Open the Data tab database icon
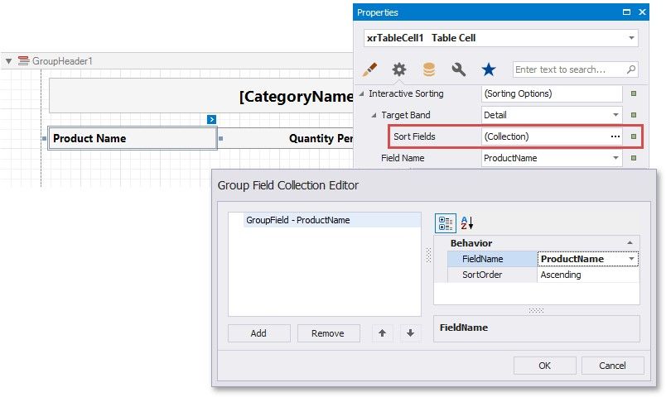This screenshot has height=397, width=666. click(x=428, y=69)
